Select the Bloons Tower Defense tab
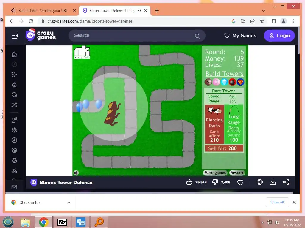The height and width of the screenshot is (228, 305). (x=114, y=11)
